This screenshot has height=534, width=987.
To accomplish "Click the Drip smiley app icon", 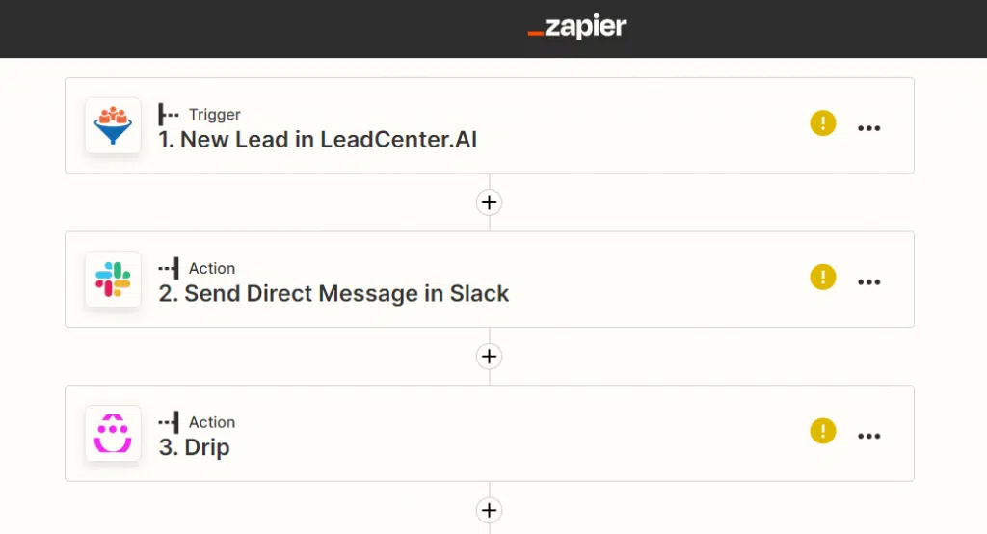I will [113, 433].
